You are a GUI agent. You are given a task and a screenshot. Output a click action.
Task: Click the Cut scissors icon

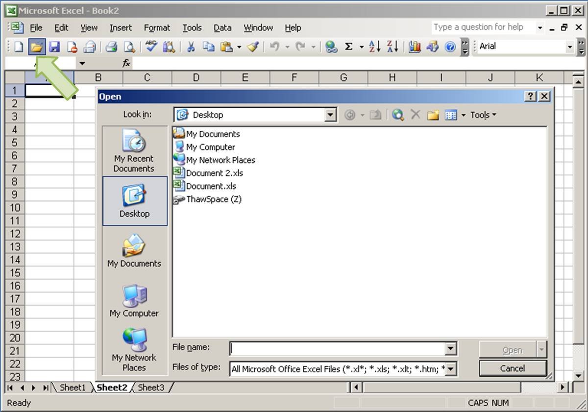[x=191, y=47]
